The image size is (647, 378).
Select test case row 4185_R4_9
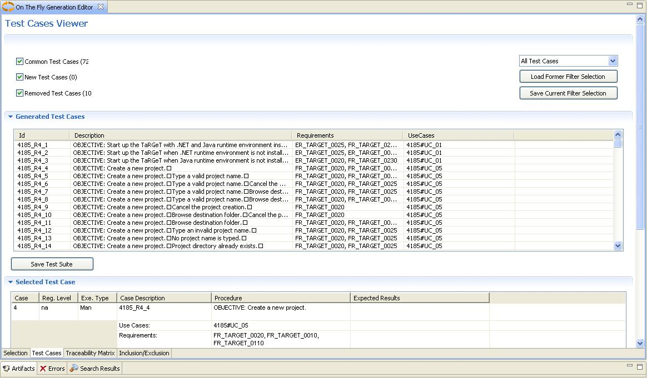tap(313, 208)
